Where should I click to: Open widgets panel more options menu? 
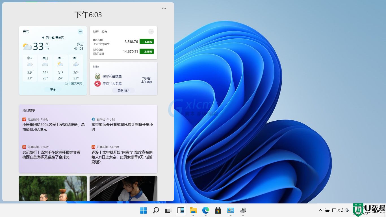tap(164, 8)
